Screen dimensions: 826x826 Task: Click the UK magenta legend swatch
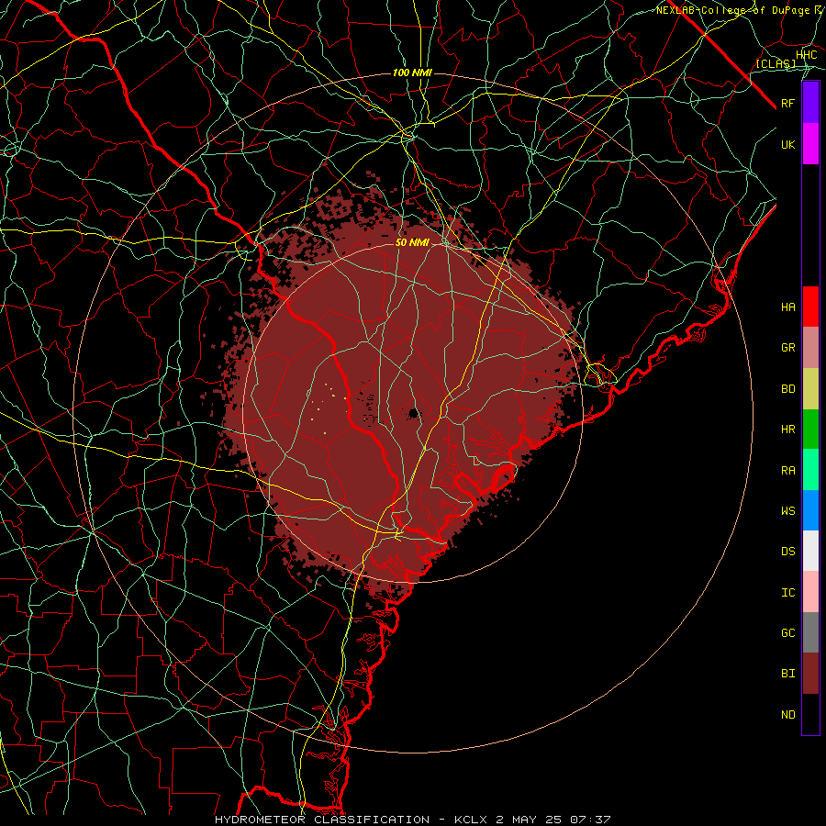[810, 144]
